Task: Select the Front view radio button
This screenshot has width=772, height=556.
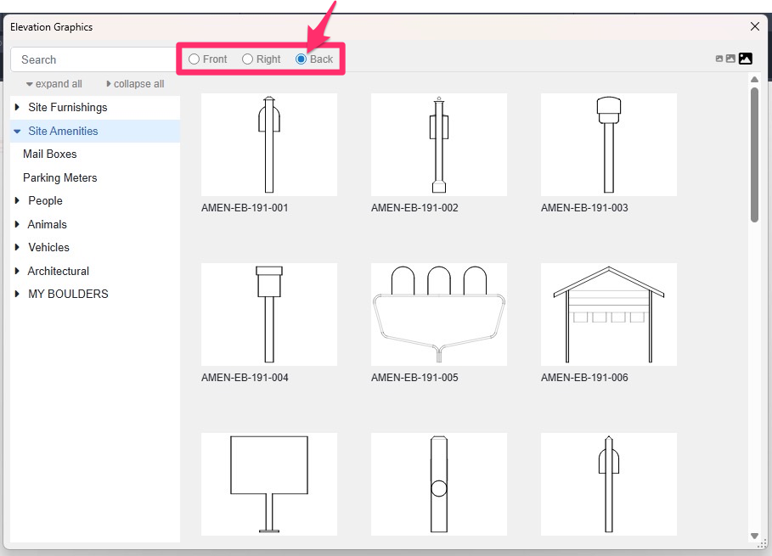Action: 194,59
